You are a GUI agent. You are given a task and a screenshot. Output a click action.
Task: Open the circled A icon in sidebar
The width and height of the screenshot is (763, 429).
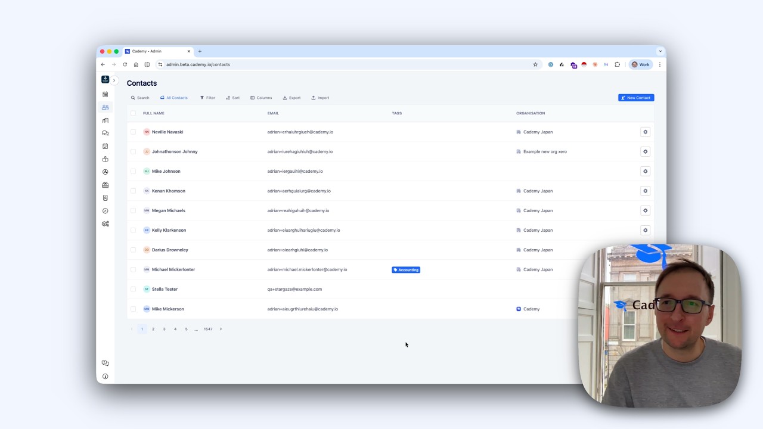click(x=106, y=172)
